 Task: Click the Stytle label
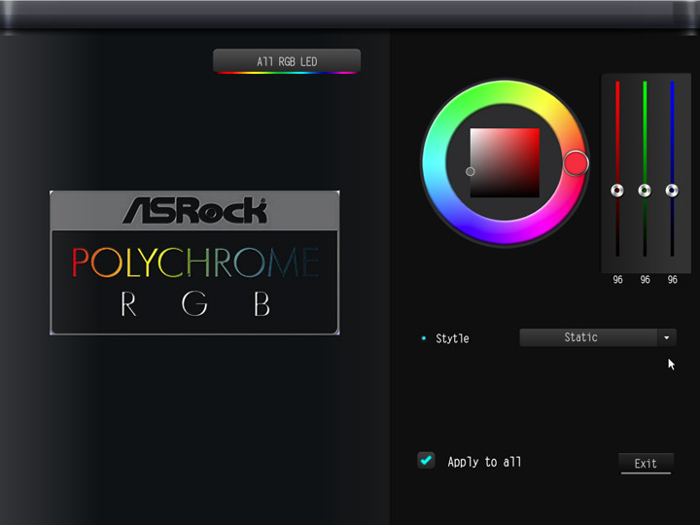coord(452,338)
